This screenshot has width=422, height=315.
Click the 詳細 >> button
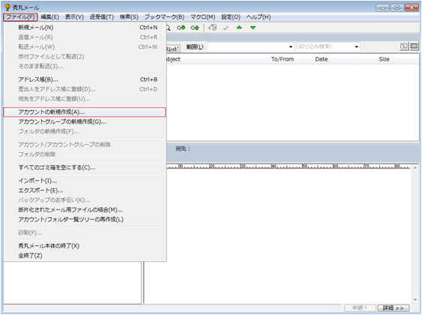[394, 308]
